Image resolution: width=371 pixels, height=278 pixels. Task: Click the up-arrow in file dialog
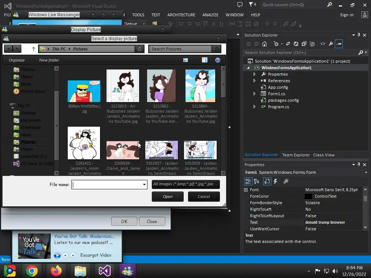coord(34,49)
